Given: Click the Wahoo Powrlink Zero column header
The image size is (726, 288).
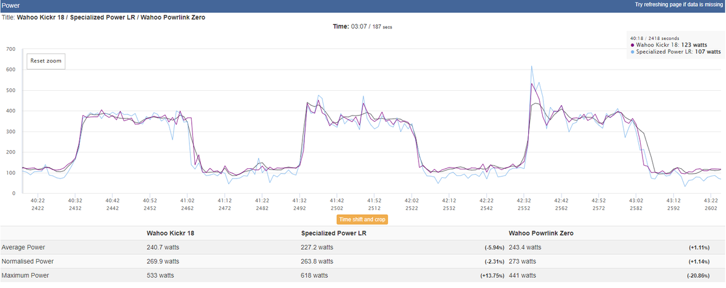Looking at the screenshot, I should (541, 233).
